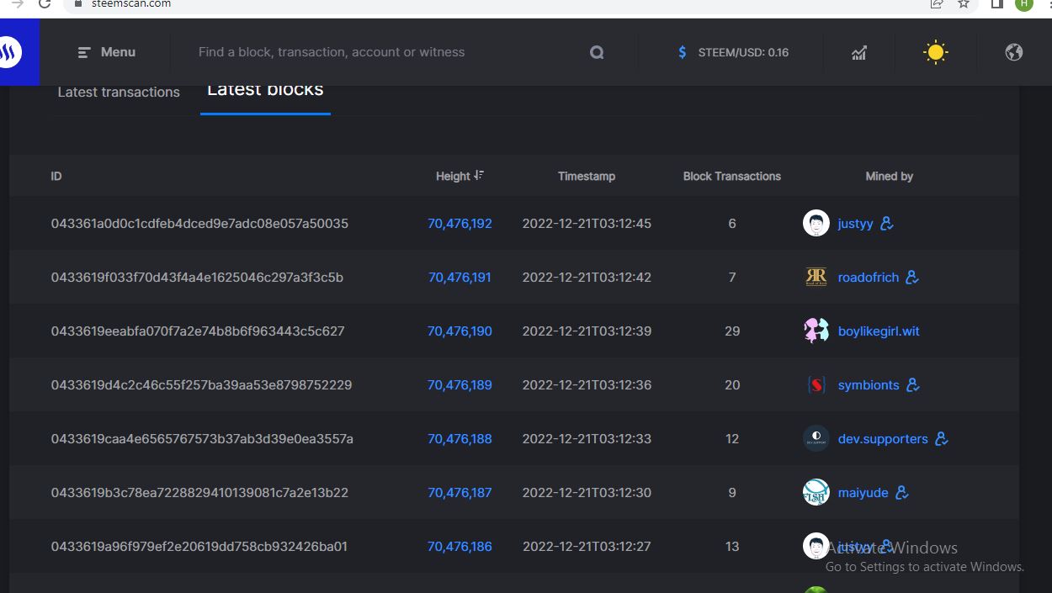Click witness badge icon beside dev.supporters
Image resolution: width=1052 pixels, height=593 pixels.
coord(941,438)
